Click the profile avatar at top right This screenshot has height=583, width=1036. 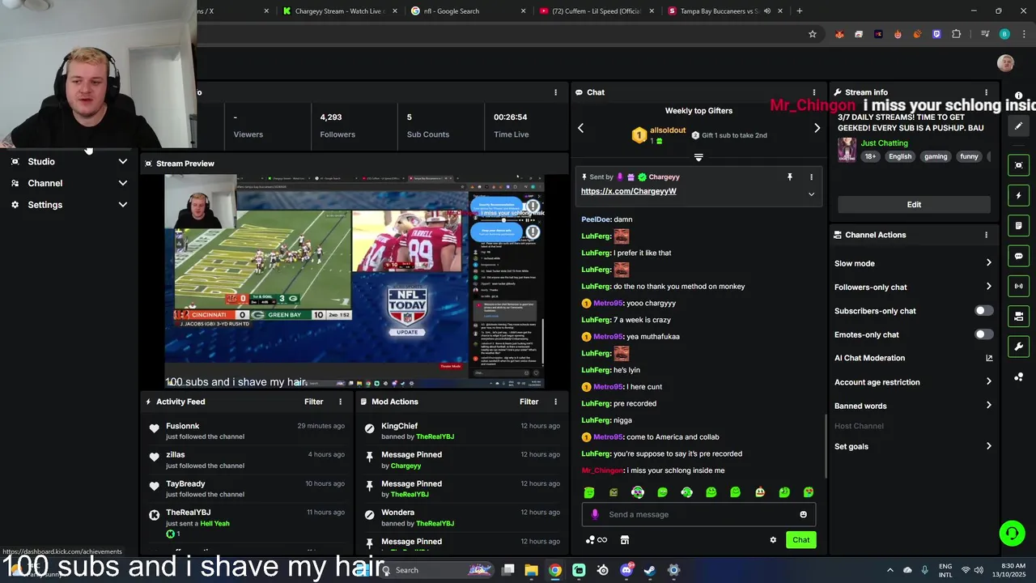[1005, 63]
